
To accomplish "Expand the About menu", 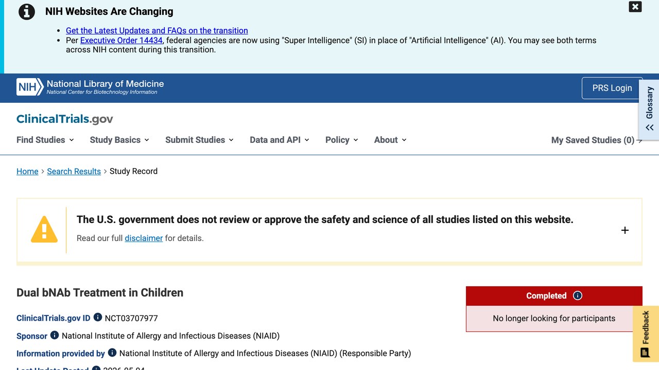I will [390, 140].
